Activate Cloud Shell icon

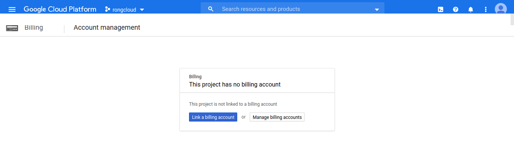point(441,9)
